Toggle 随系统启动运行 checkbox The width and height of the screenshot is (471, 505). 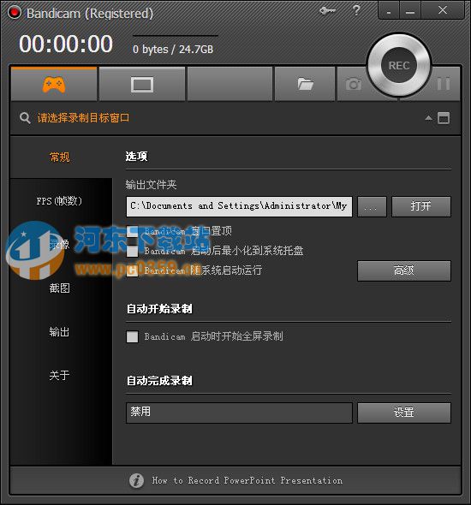[132, 270]
